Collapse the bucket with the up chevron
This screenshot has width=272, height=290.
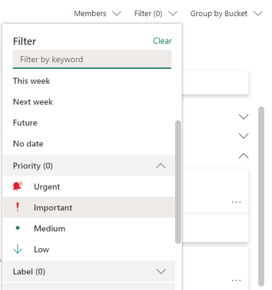tap(243, 155)
